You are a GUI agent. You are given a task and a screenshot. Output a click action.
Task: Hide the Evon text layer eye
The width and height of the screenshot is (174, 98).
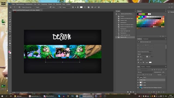138,80
